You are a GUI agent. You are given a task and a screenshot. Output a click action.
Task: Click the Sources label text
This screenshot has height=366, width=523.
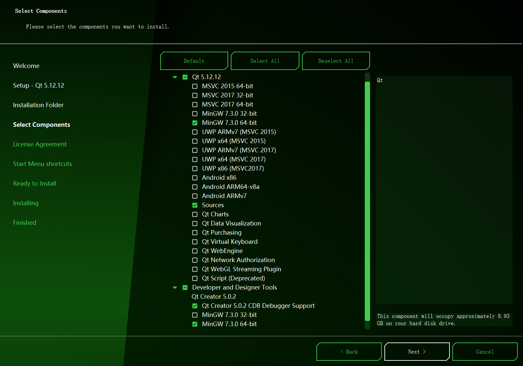pos(213,205)
